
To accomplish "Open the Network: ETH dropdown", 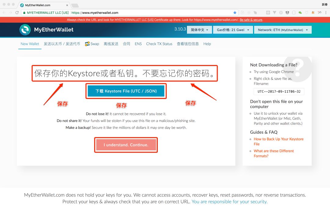I will pyautogui.click(x=283, y=30).
